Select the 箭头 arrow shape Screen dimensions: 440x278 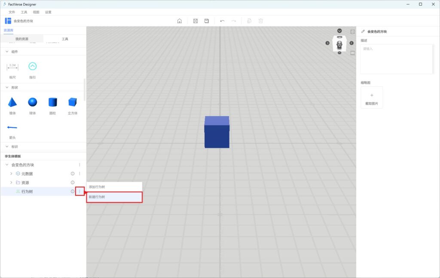pyautogui.click(x=12, y=127)
